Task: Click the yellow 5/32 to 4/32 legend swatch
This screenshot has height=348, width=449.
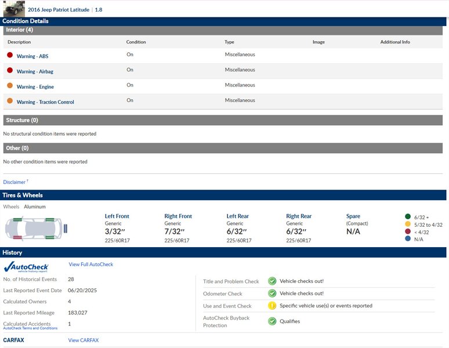Action: tap(408, 224)
